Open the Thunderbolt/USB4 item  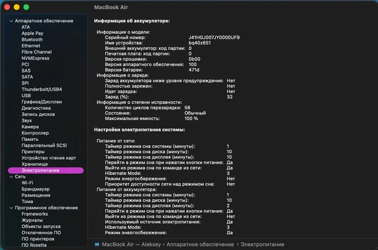pos(42,89)
